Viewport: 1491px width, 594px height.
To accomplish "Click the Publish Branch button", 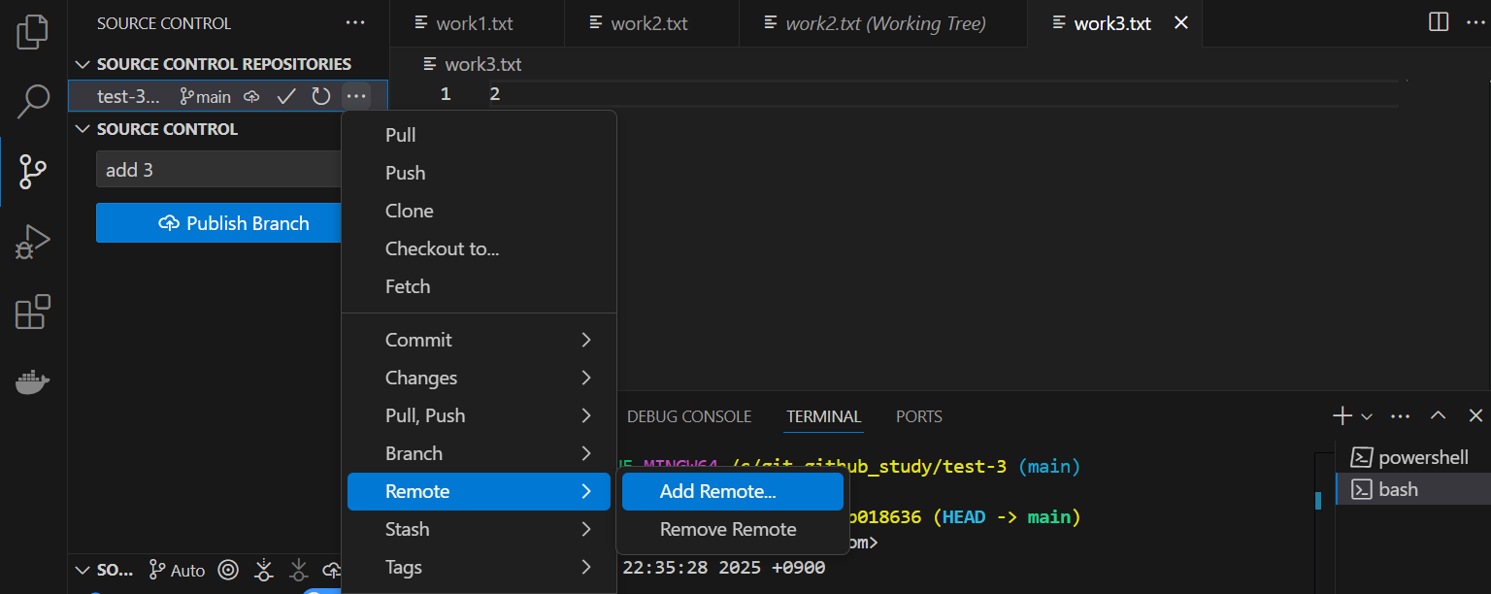I will click(x=220, y=223).
